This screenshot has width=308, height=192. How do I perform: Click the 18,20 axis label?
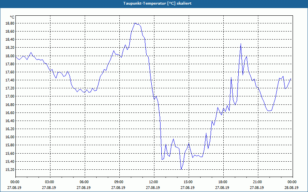point(10,48)
